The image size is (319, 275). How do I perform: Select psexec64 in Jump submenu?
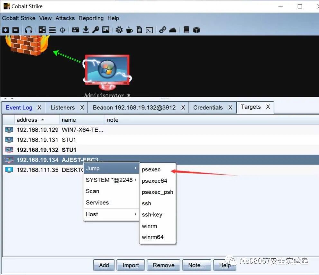(158, 181)
